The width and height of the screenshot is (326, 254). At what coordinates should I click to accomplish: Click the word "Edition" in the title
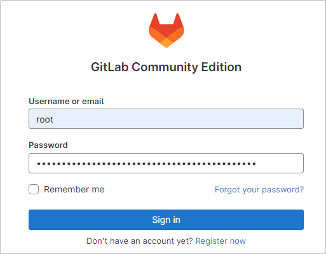pos(221,67)
